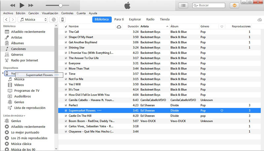Switch to the Para ti tab
The width and height of the screenshot is (264, 151).
point(119,19)
